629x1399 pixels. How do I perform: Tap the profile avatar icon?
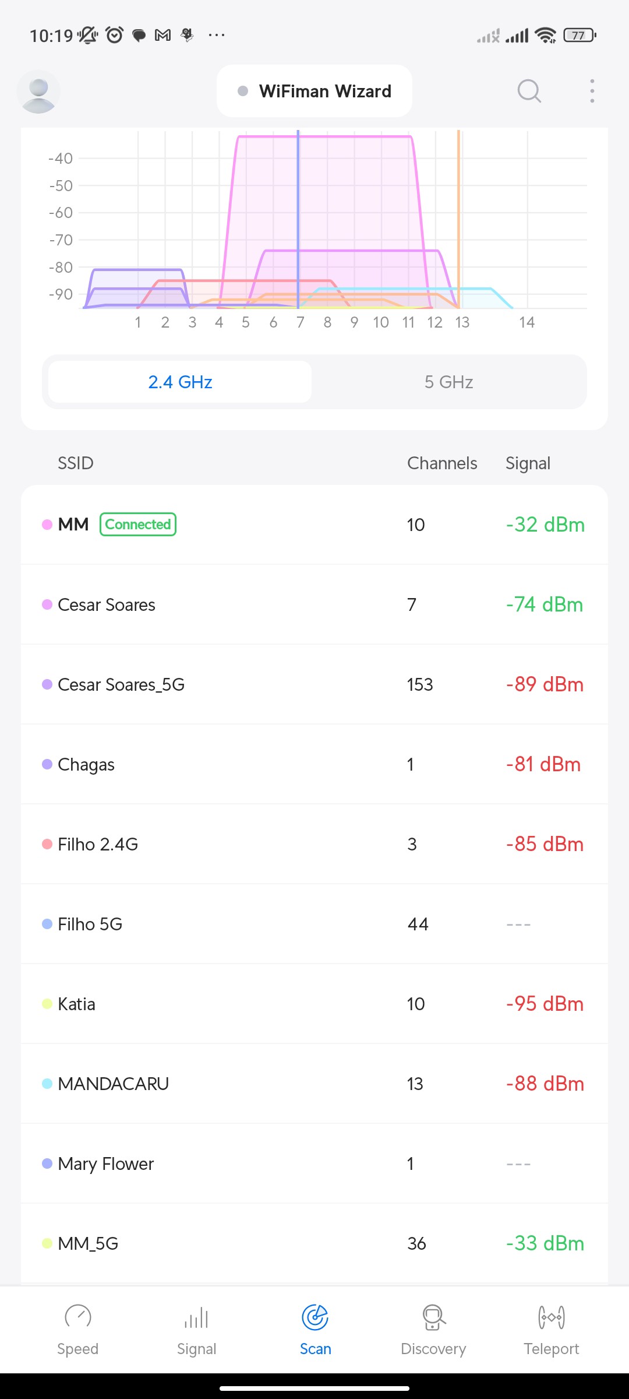[38, 92]
